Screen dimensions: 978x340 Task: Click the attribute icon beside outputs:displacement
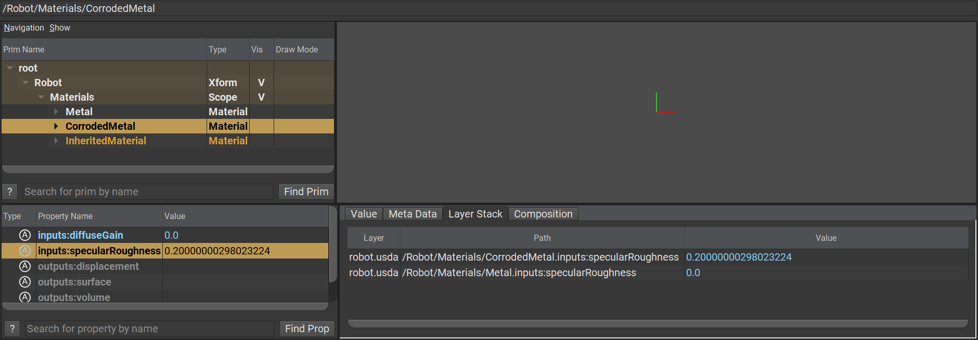point(25,266)
